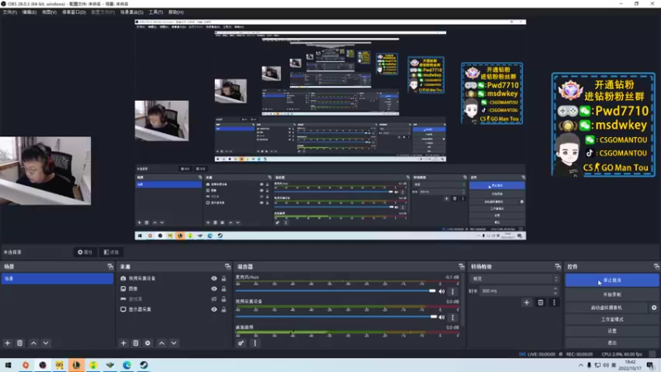Hide the 视频采集设备 source eye
The height and width of the screenshot is (372, 661).
pos(214,279)
